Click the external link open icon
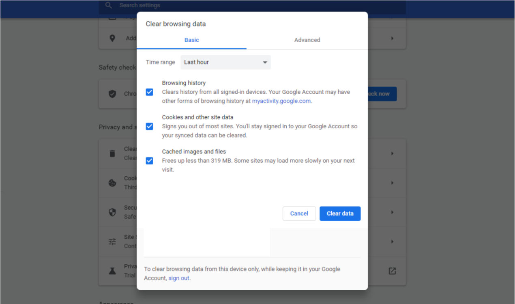The image size is (515, 304). point(392,271)
